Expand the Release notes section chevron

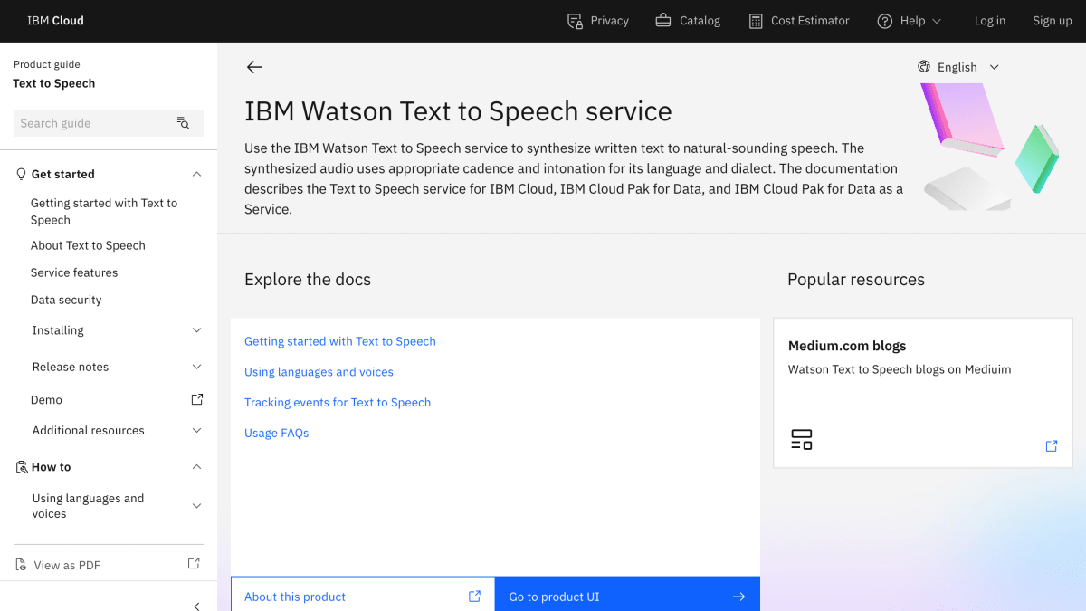tap(197, 367)
